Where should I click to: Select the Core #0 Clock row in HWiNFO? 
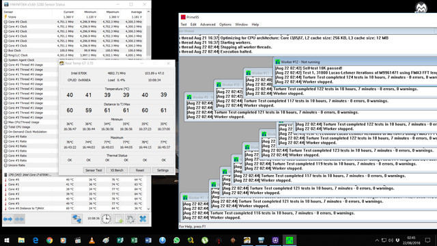pyautogui.click(x=74, y=22)
